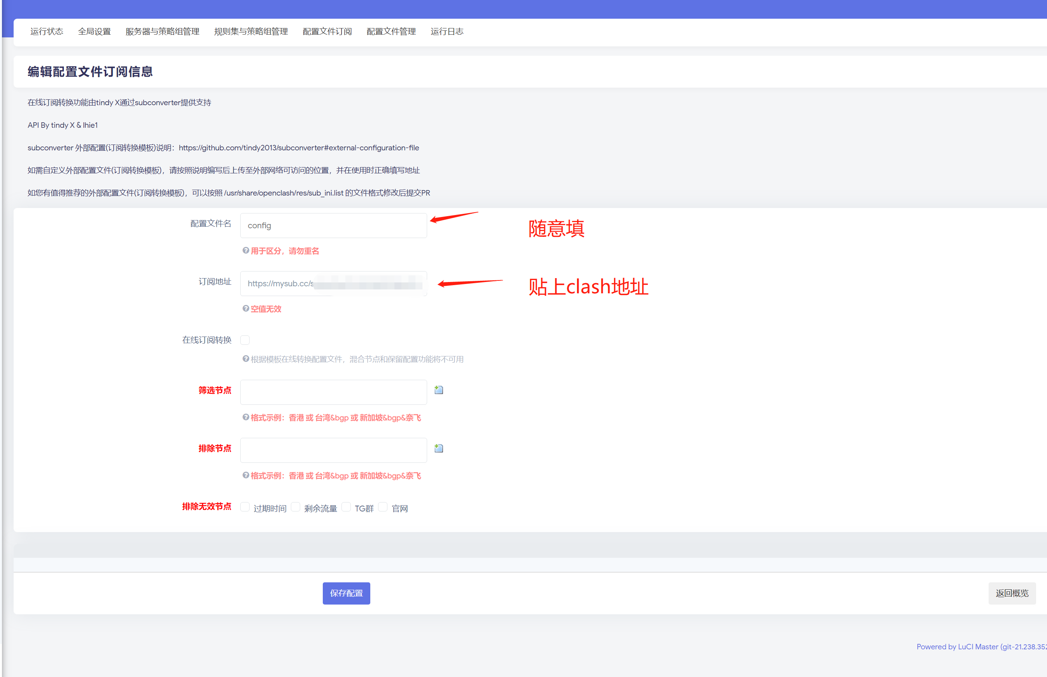Go to 服务器与策略组管理 tab

pyautogui.click(x=162, y=32)
